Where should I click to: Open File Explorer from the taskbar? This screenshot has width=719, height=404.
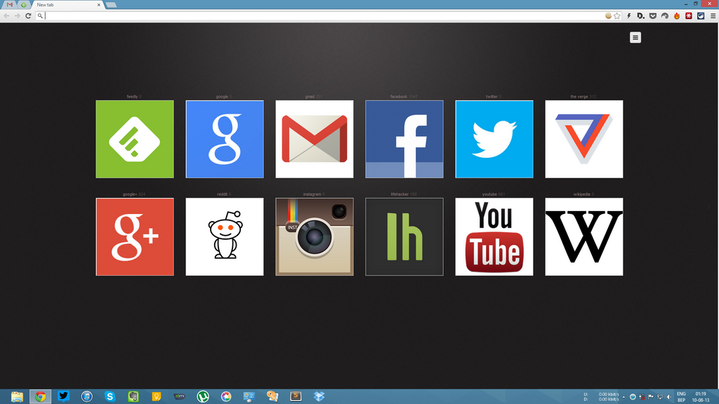pyautogui.click(x=17, y=396)
